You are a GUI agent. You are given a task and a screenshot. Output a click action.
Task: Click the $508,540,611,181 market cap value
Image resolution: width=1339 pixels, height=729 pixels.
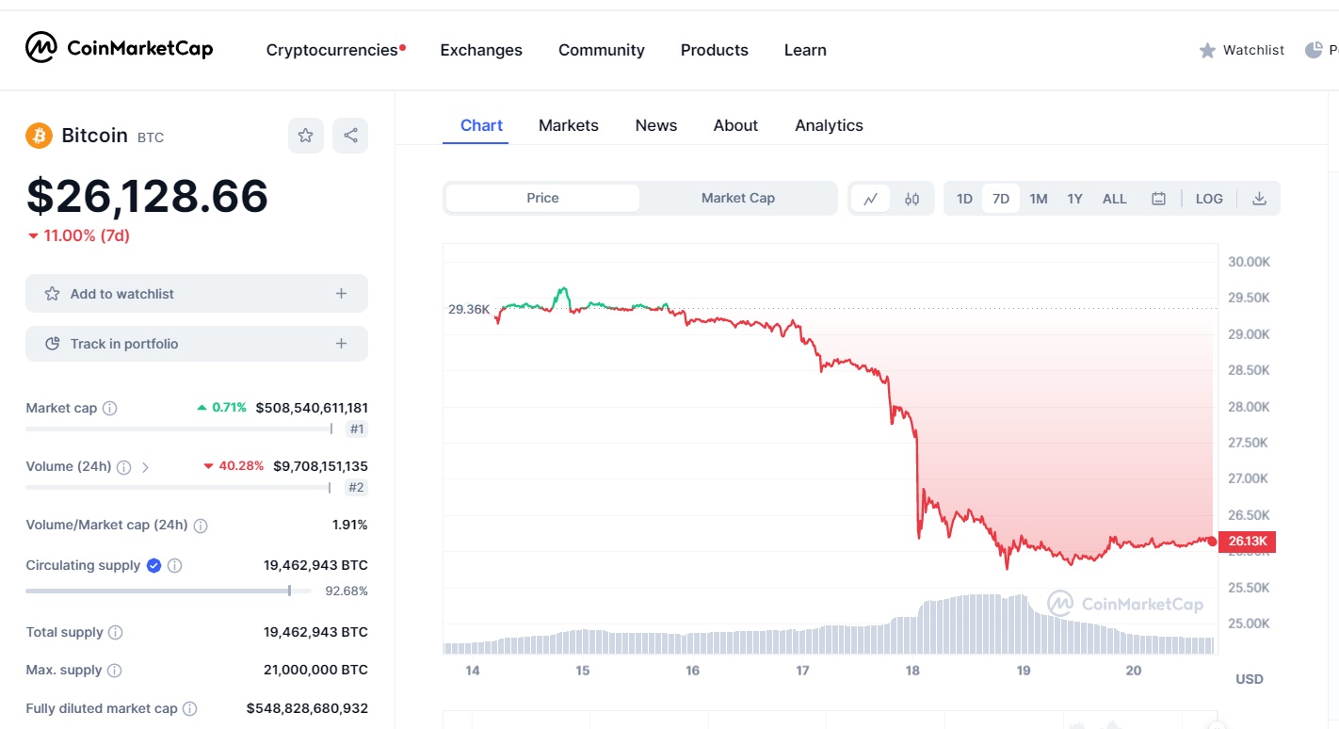312,408
